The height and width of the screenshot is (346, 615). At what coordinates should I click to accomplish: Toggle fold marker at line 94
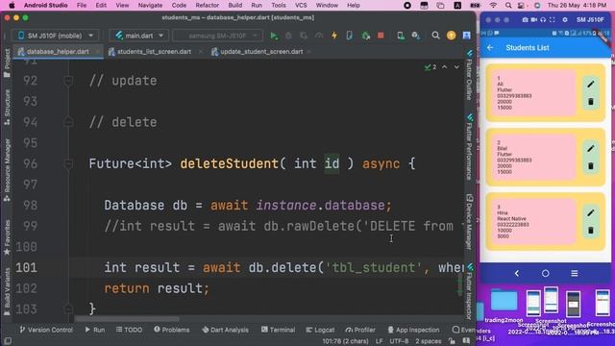tap(68, 122)
